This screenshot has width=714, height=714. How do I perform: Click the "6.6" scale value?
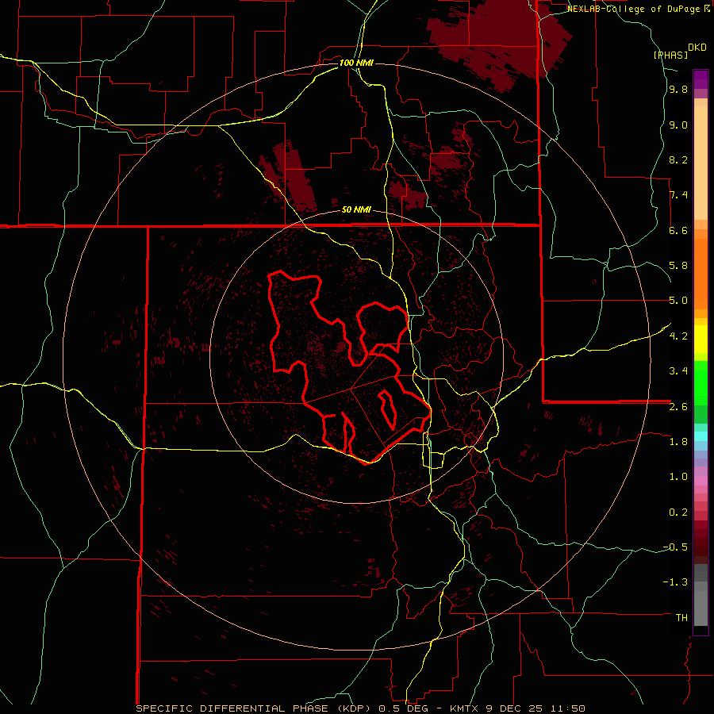[x=678, y=230]
